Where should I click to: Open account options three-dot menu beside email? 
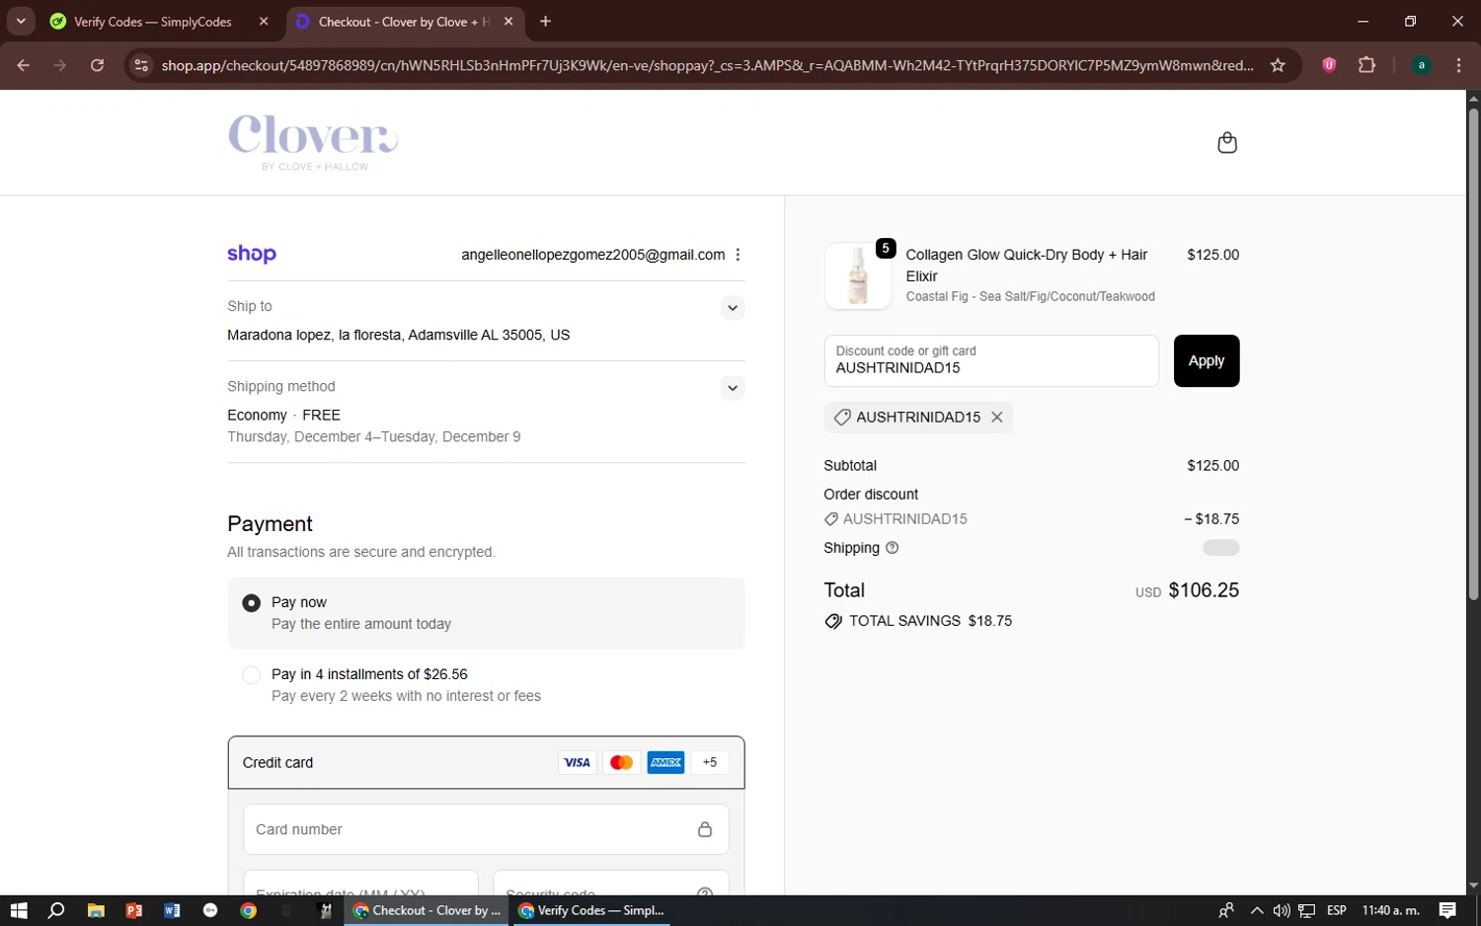[x=738, y=255]
